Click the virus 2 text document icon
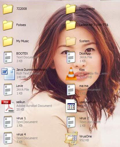 (x=71, y=122)
